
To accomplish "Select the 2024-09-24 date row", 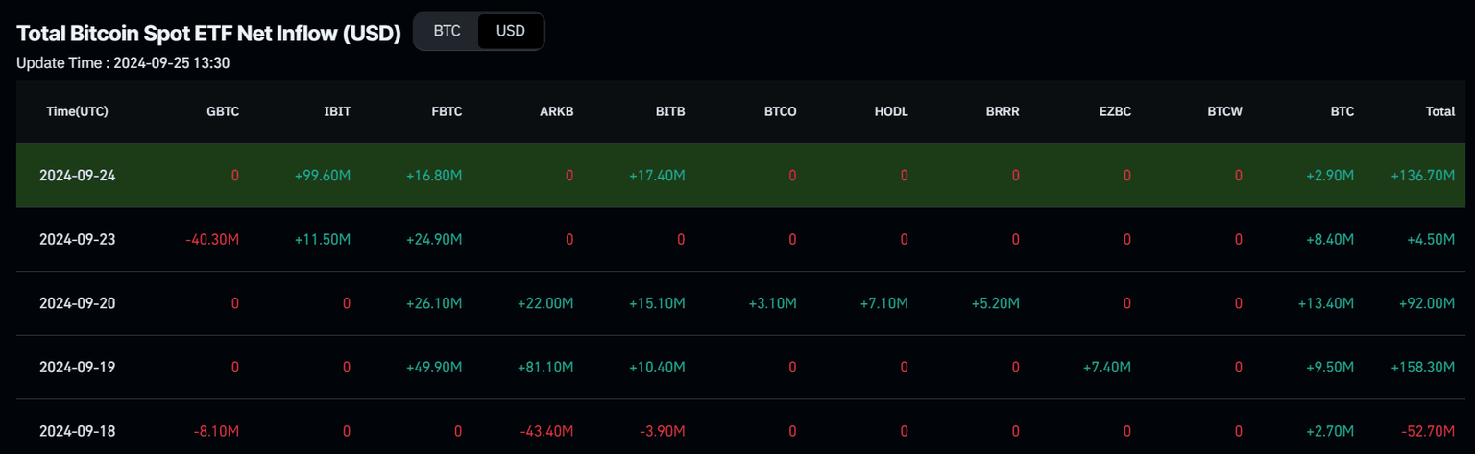I will 77,176.
